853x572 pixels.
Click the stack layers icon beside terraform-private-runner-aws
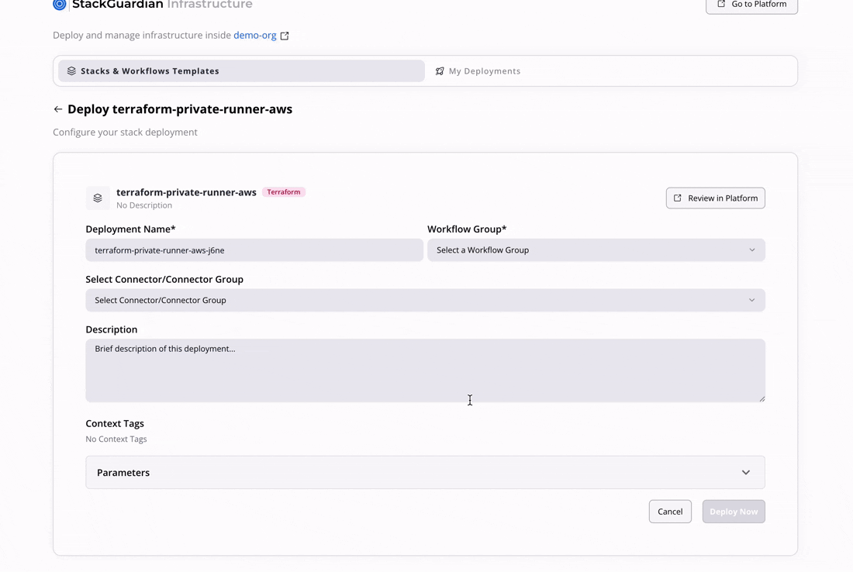click(x=98, y=198)
